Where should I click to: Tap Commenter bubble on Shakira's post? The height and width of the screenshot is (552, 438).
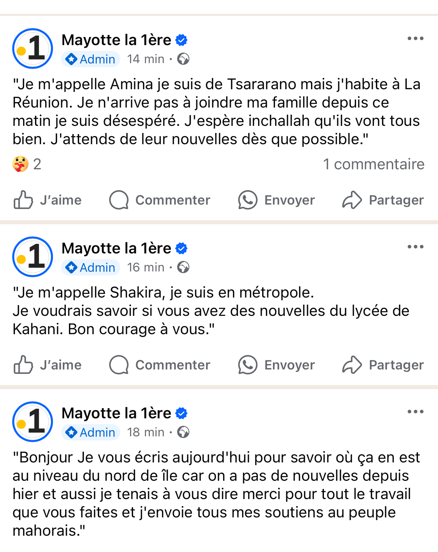point(160,365)
